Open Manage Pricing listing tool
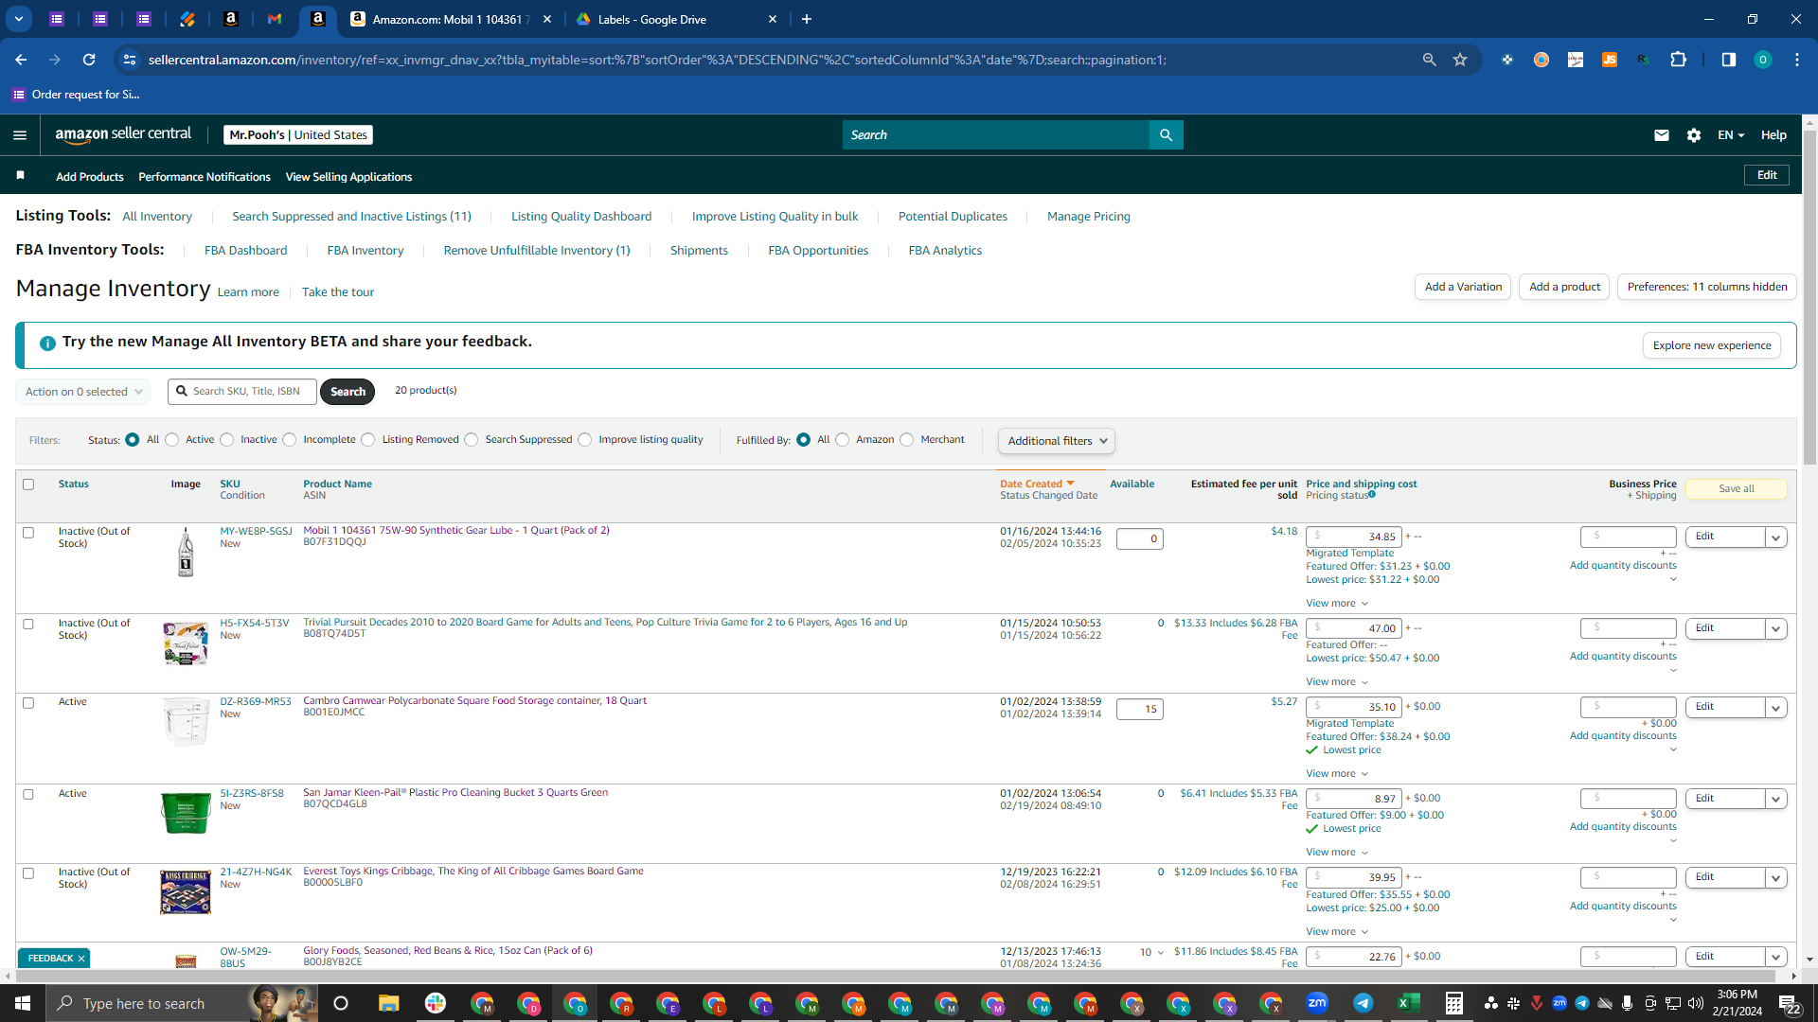This screenshot has width=1818, height=1022. (1089, 217)
